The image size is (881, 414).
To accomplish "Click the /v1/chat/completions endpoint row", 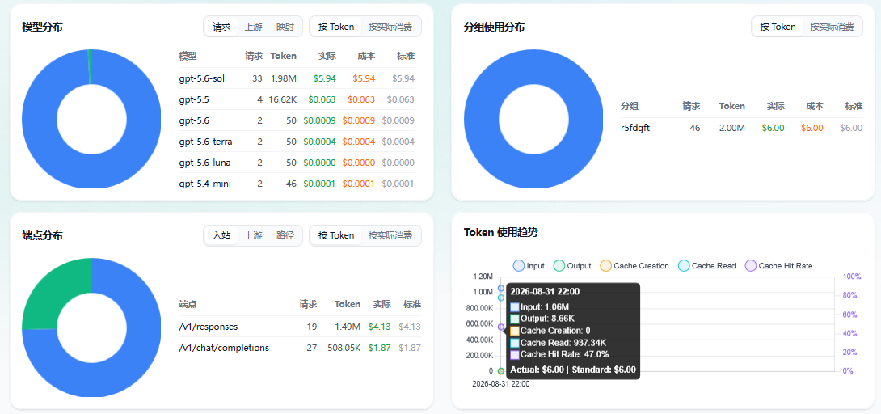I will [x=300, y=348].
